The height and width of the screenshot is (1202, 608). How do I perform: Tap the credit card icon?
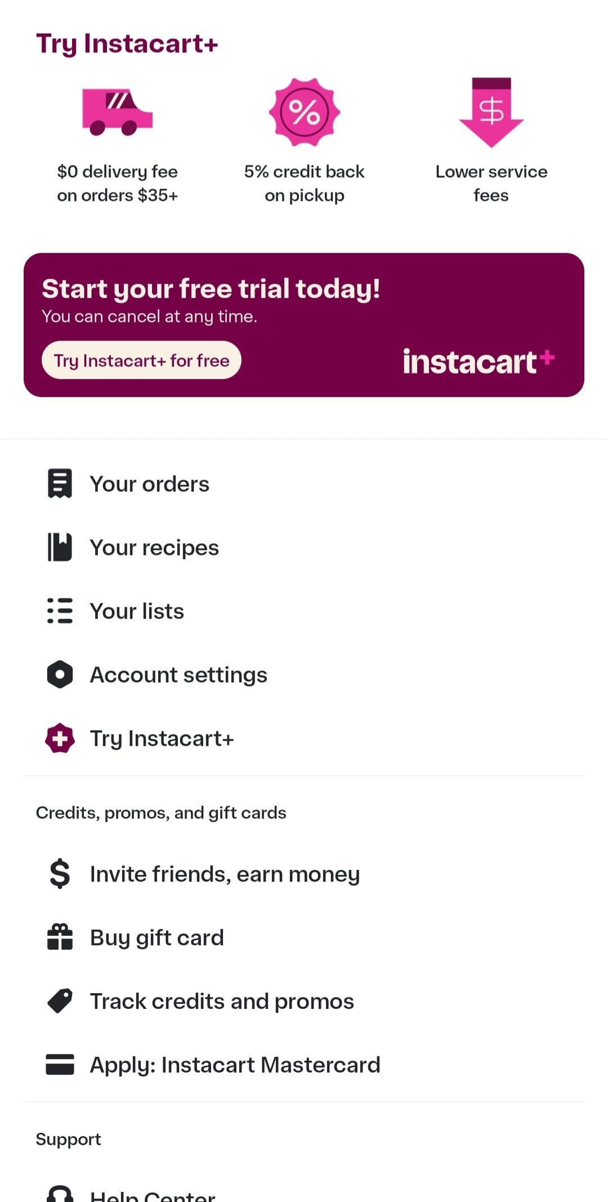pyautogui.click(x=60, y=1065)
